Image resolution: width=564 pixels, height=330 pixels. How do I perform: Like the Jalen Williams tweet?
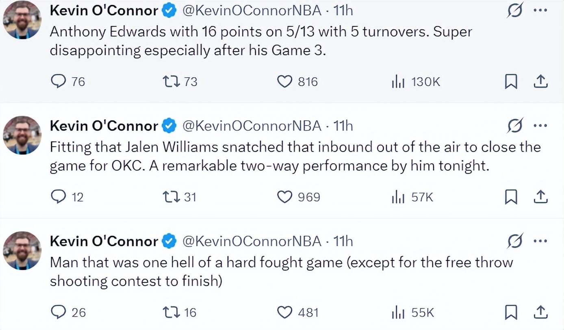[x=284, y=197]
